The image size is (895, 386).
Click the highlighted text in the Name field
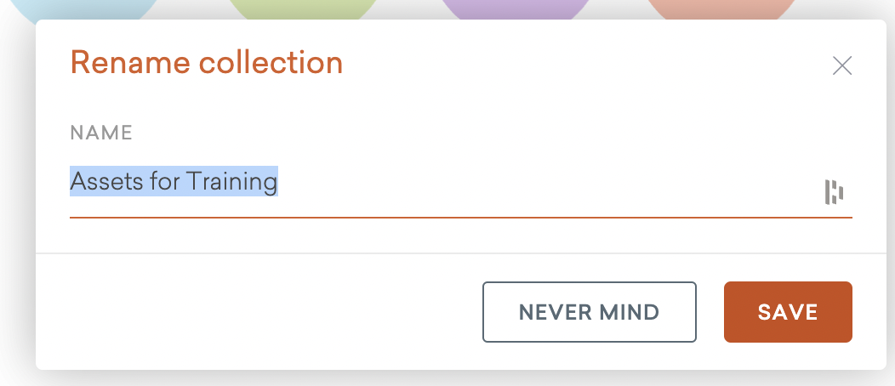click(x=174, y=181)
